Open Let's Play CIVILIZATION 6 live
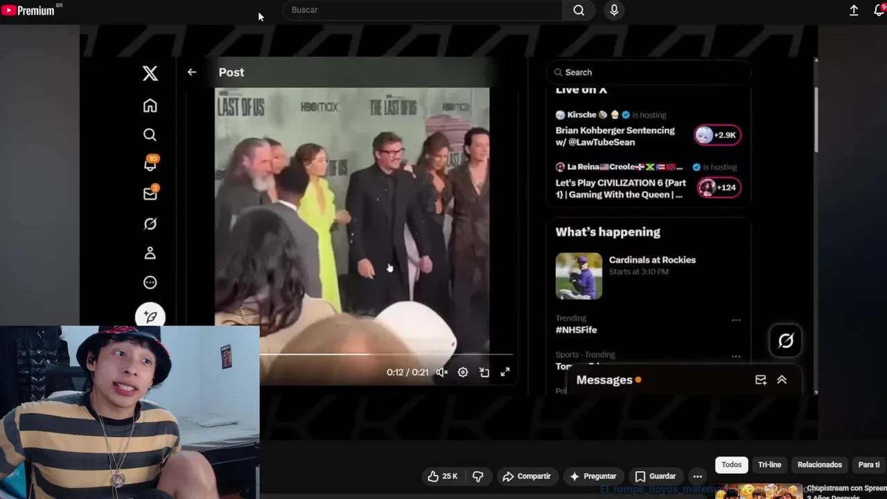Viewport: 887px width, 499px height. click(621, 189)
